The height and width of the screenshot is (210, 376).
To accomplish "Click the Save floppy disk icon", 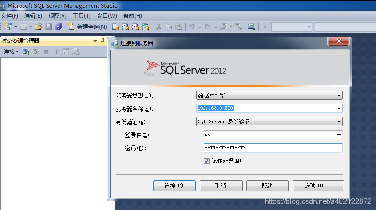I will click(x=49, y=27).
